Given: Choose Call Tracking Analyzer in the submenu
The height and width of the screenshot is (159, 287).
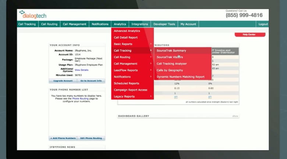Looking at the screenshot, I should (x=171, y=64).
